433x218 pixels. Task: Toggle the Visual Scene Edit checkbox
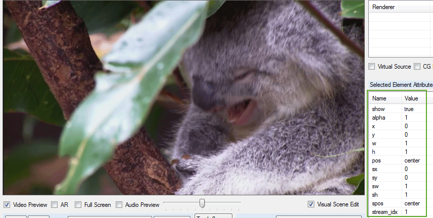pos(311,204)
